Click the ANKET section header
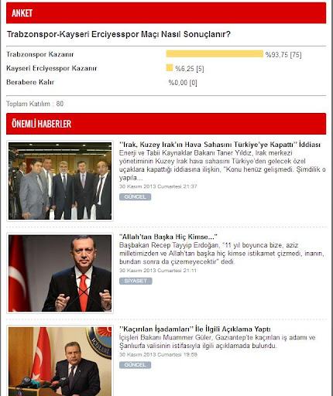Screen dimensions: 333x396 click(x=166, y=13)
